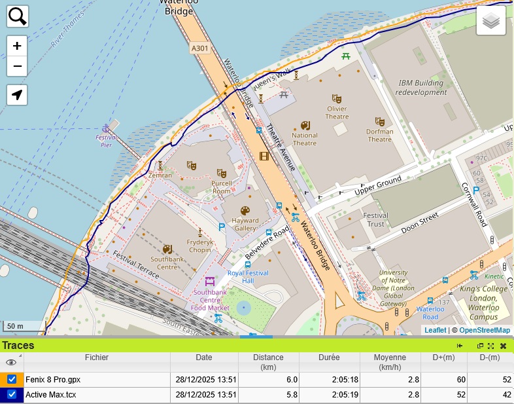Image resolution: width=514 pixels, height=404 pixels.
Task: Maximize the Traces panel to fullscreen
Action: pyautogui.click(x=490, y=346)
